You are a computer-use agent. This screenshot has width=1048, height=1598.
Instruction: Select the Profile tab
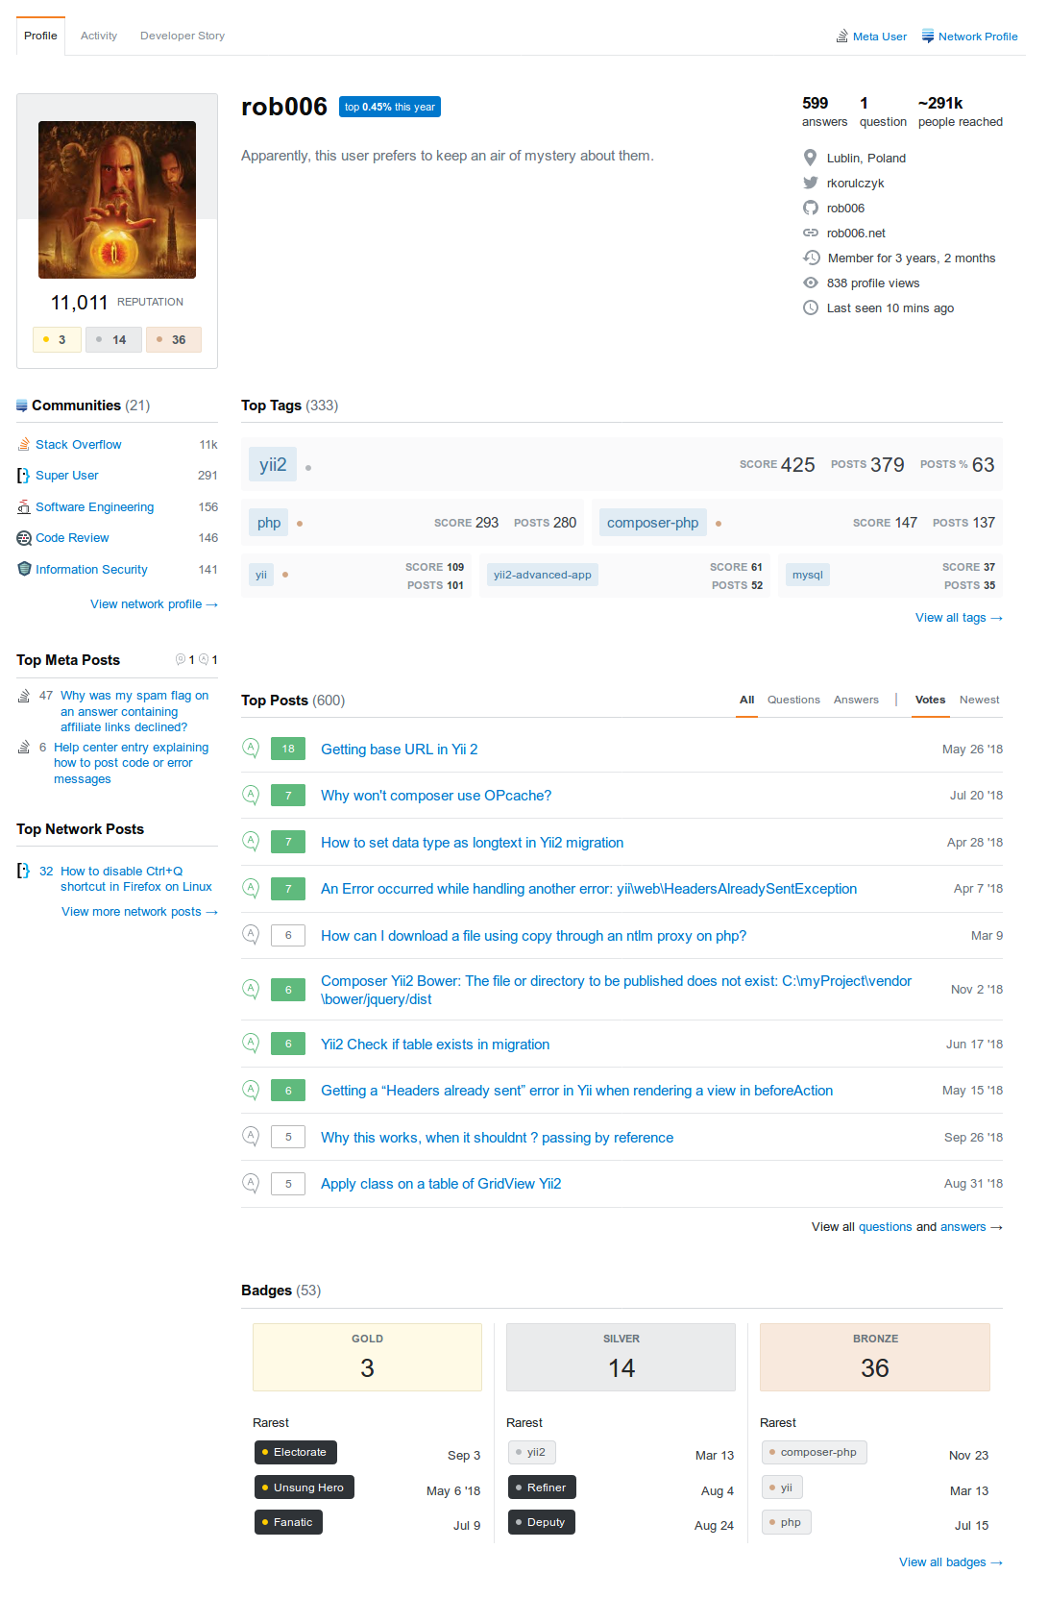pos(40,36)
